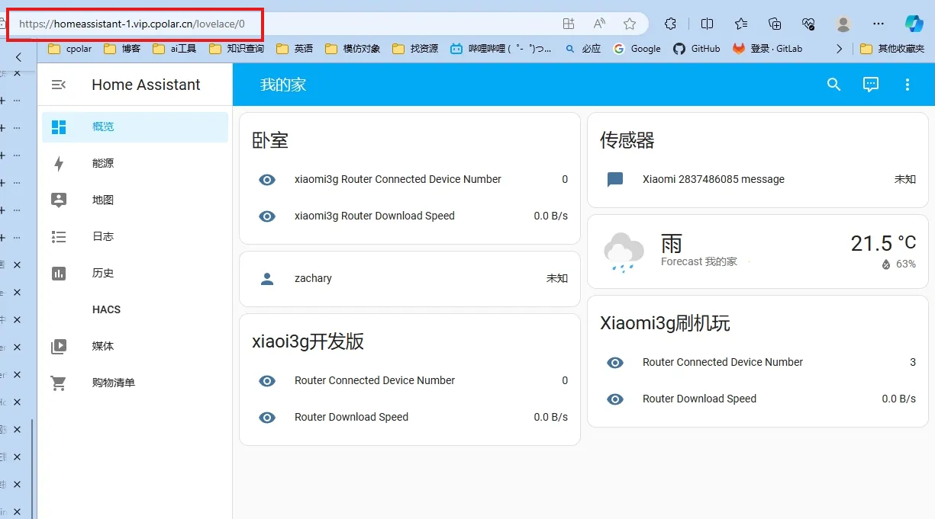Open the rain weather forecast card

click(759, 251)
